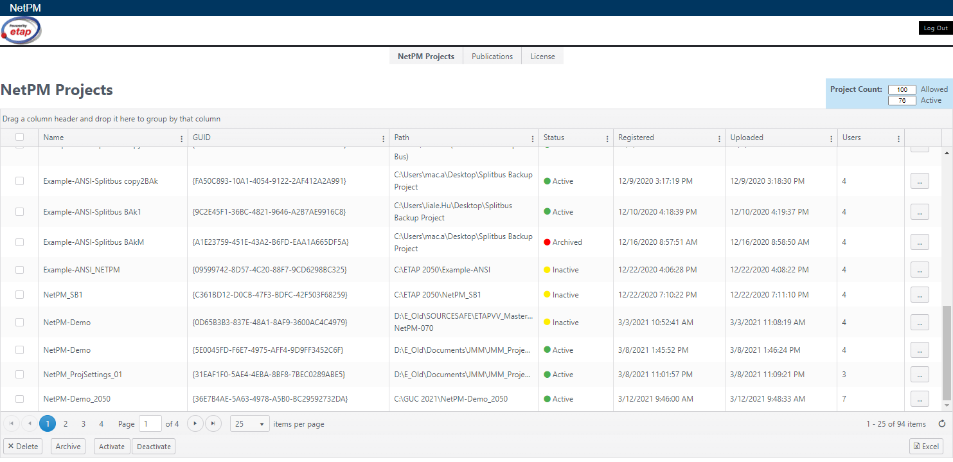Switch to Publications tab
This screenshot has height=462, width=953.
[492, 57]
